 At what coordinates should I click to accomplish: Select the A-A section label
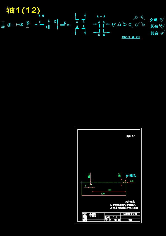(x=101, y=16)
